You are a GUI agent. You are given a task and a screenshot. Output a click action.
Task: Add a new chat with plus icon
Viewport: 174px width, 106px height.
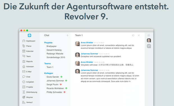pos(67,35)
